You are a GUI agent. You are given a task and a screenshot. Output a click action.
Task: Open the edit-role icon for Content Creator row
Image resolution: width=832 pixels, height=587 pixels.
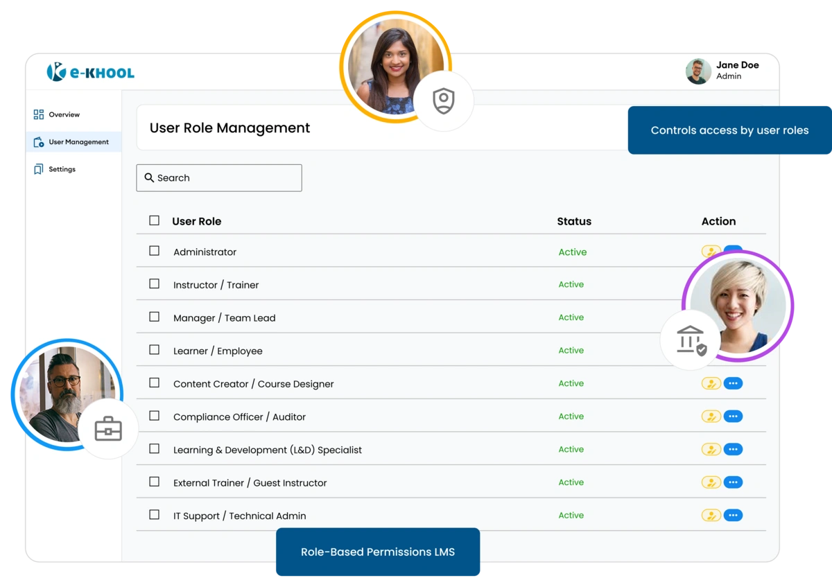(711, 383)
